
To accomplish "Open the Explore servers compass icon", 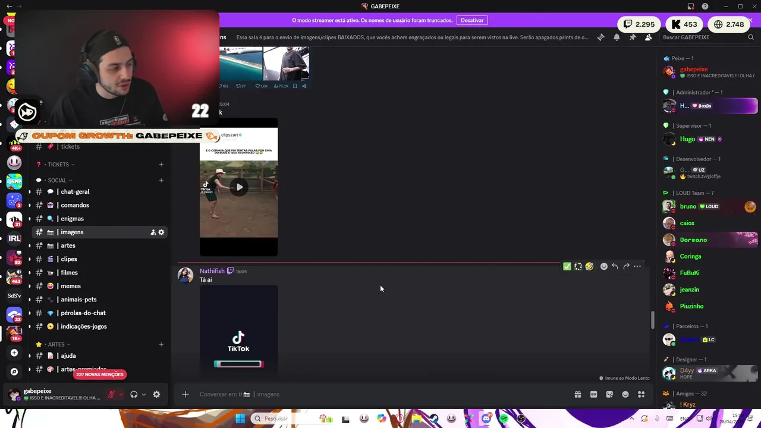I will point(14,372).
